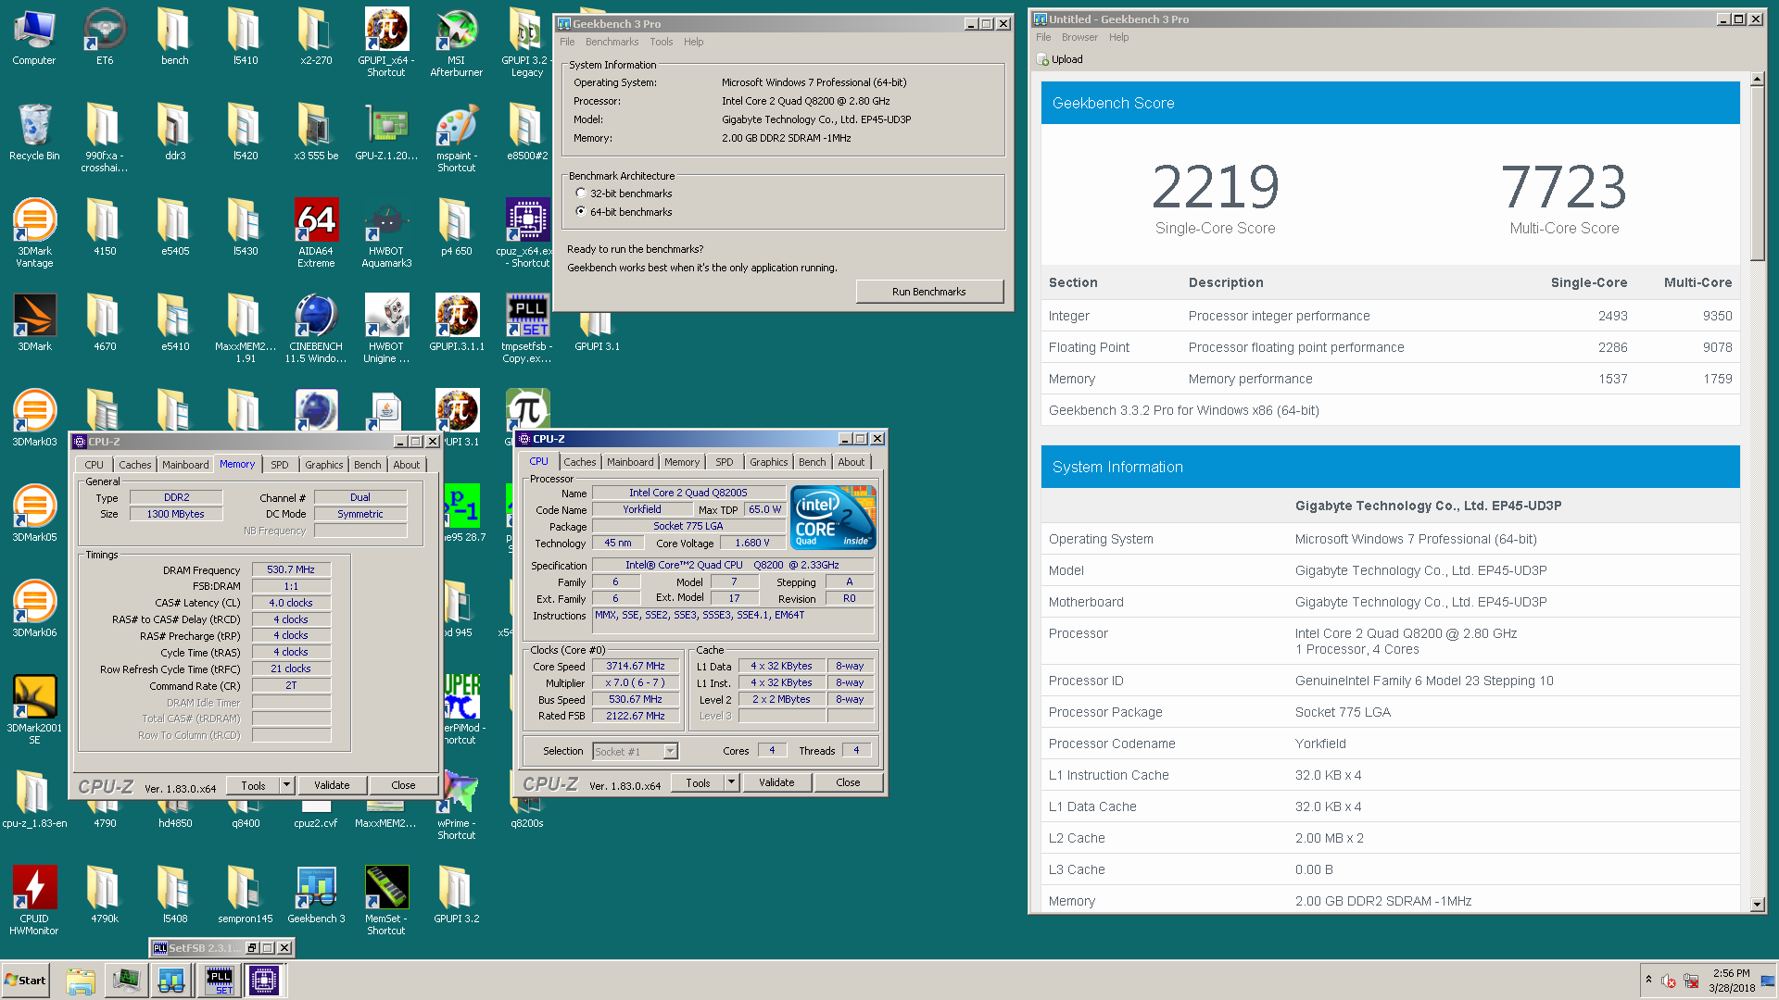Open GPUPI.3.1.1 desktop icon

coord(457,322)
